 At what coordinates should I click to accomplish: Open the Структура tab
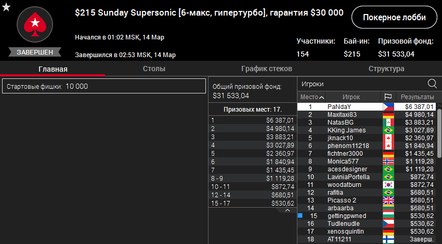pos(386,69)
